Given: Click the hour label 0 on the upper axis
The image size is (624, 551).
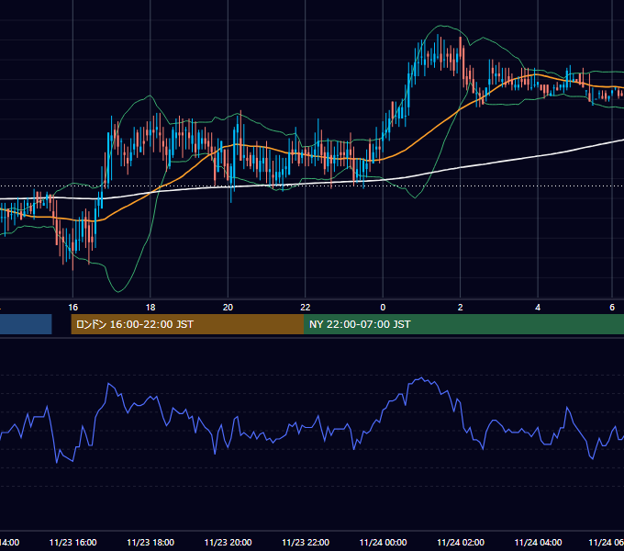Looking at the screenshot, I should [383, 308].
